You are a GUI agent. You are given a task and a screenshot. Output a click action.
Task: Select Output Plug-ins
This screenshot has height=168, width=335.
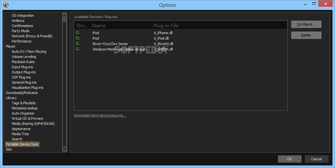click(24, 72)
